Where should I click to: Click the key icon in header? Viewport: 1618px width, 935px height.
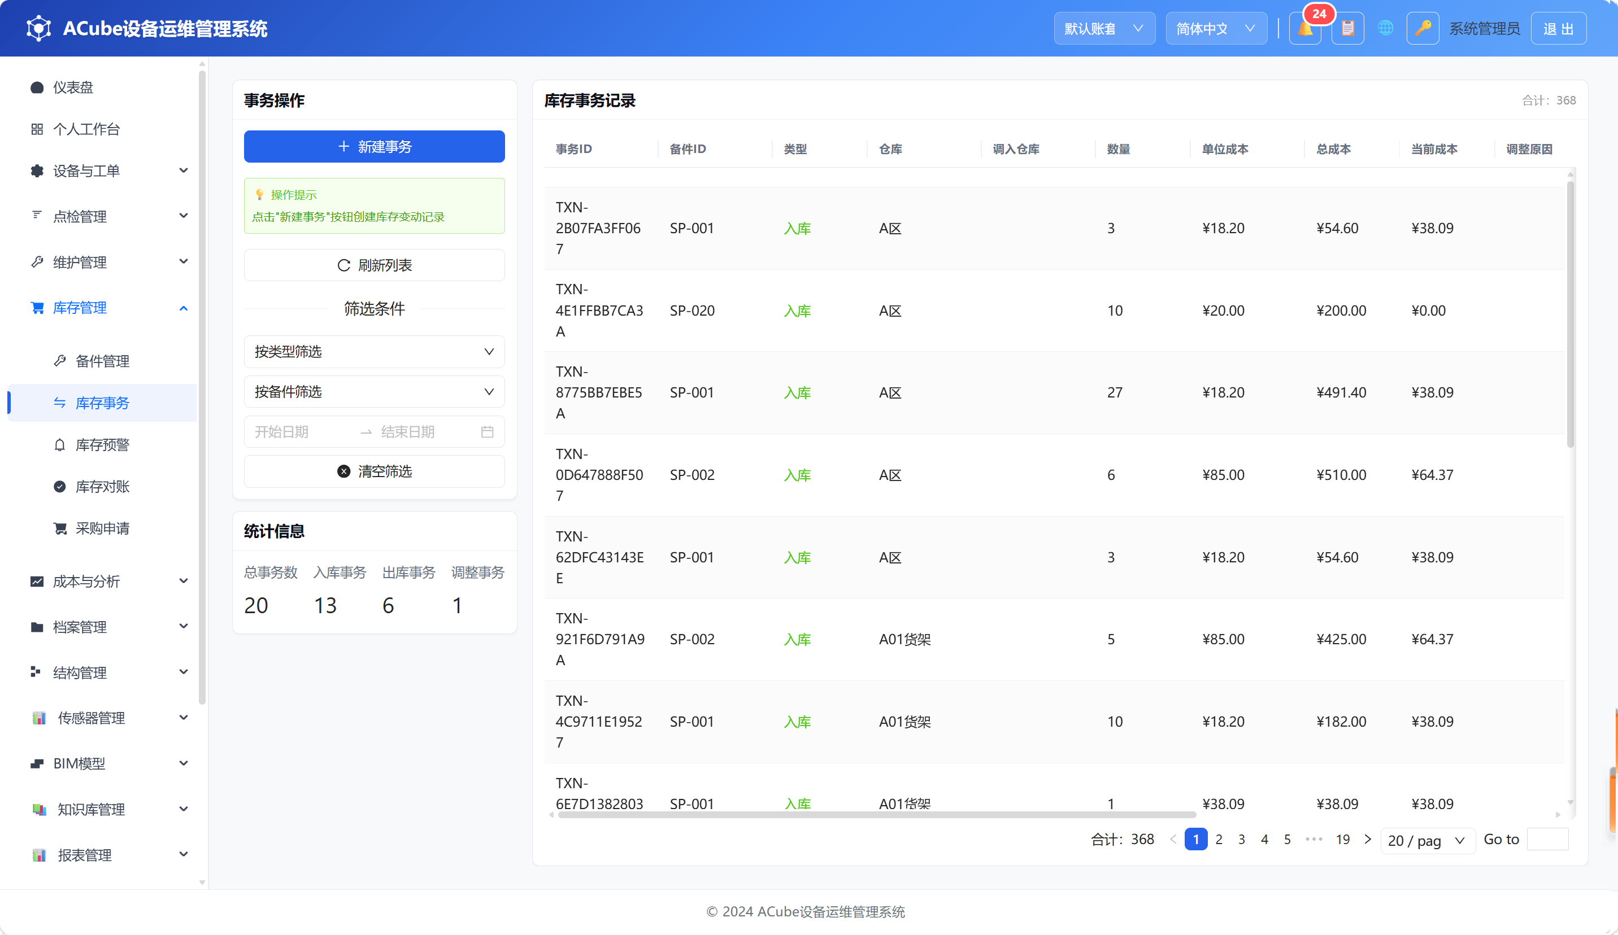click(1423, 28)
